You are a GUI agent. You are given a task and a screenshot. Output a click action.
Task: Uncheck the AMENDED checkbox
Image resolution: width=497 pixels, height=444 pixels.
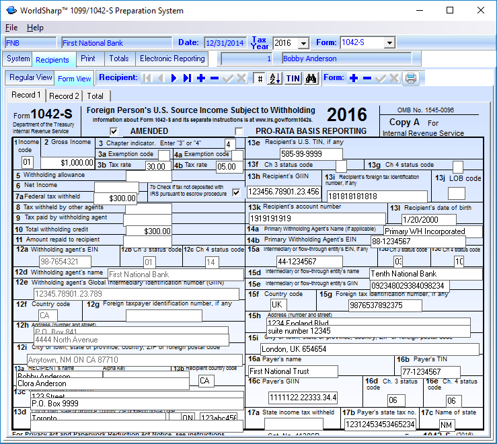114,131
